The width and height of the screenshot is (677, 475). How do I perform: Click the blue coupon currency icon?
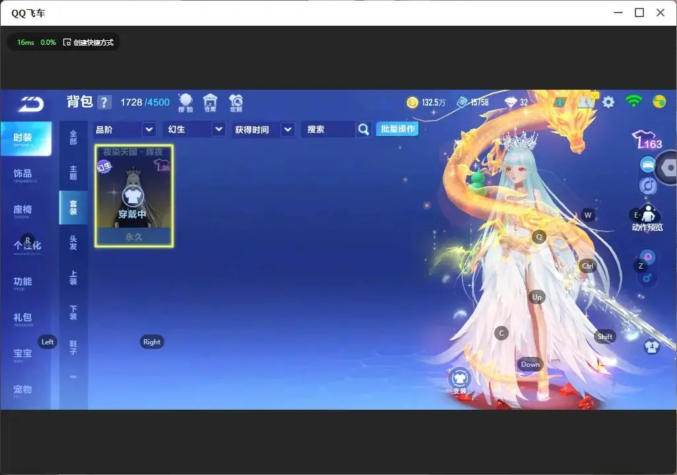click(x=463, y=102)
